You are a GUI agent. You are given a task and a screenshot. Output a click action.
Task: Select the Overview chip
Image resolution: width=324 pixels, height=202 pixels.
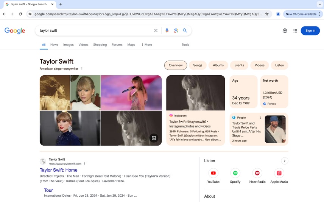click(x=176, y=65)
